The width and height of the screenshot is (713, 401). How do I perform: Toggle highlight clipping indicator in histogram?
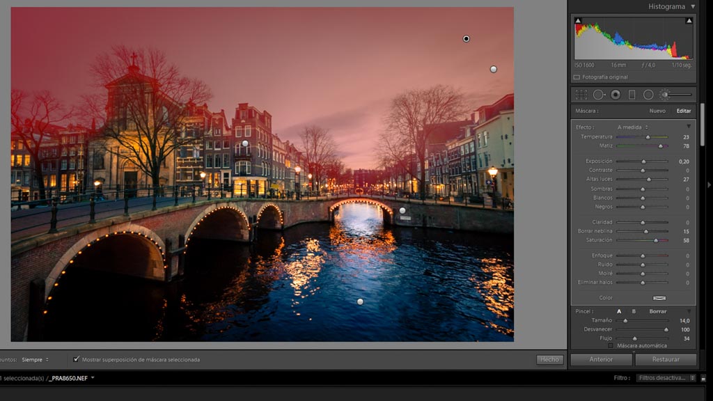point(689,21)
